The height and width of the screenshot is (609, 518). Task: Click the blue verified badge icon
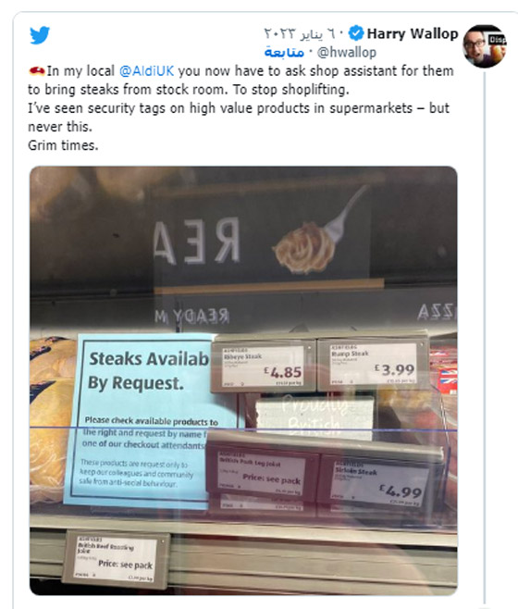pyautogui.click(x=356, y=33)
